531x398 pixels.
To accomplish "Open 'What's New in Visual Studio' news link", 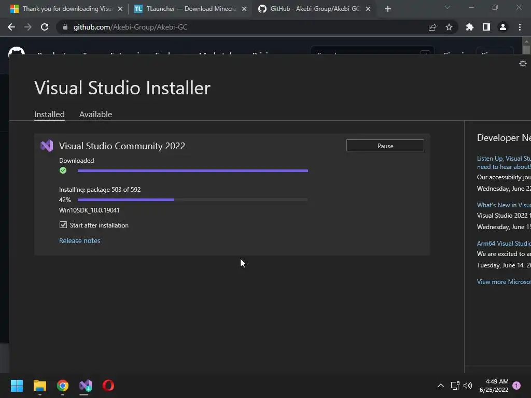I will pos(504,205).
